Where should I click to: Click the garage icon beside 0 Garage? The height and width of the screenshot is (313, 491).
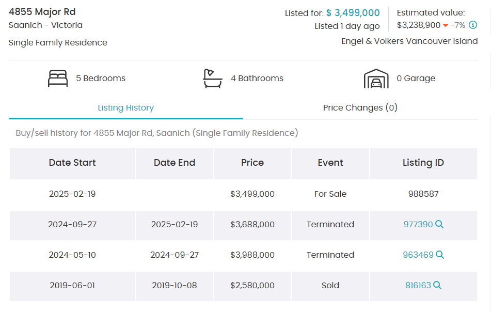376,79
